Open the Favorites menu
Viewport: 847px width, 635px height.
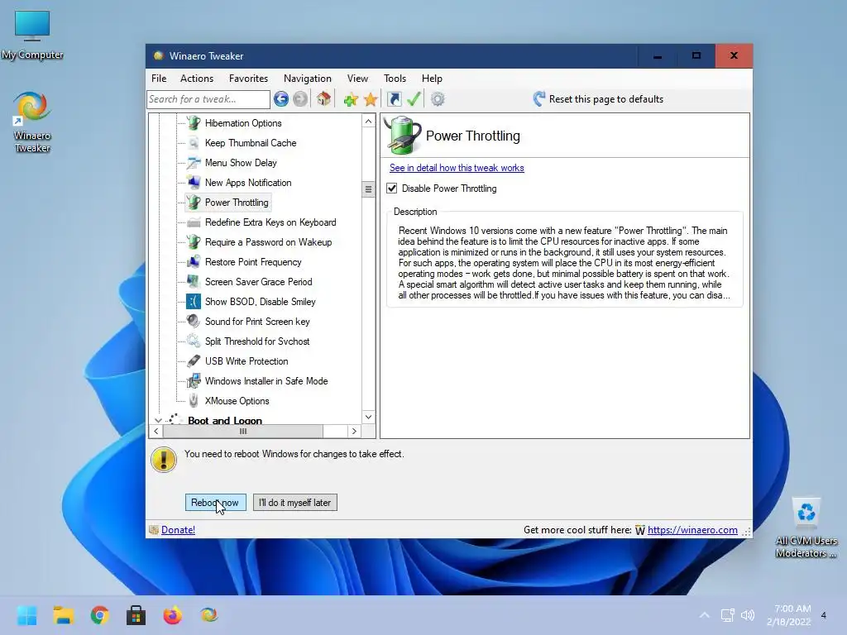pos(248,79)
